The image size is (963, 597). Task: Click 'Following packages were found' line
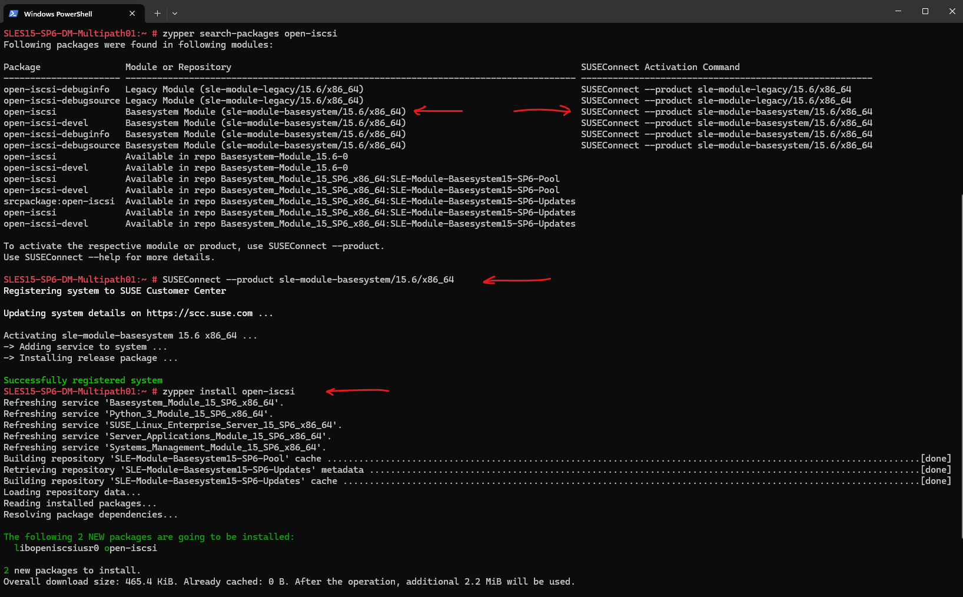(138, 45)
